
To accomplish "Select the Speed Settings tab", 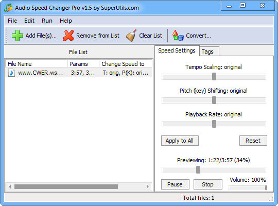I will [x=177, y=50].
